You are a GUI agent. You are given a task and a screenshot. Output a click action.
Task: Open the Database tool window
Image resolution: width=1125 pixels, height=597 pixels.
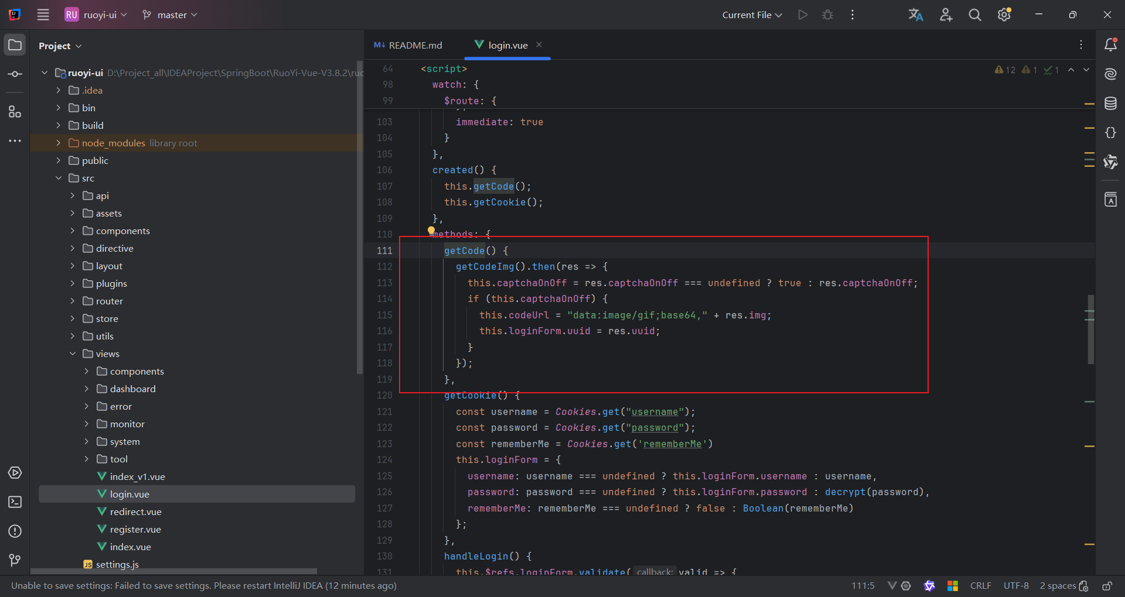(x=1110, y=104)
